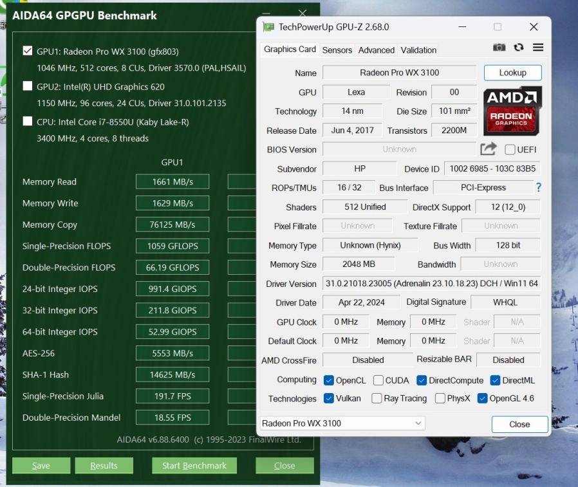
Task: Open the GPU-Z hamburger menu
Action: tap(538, 48)
